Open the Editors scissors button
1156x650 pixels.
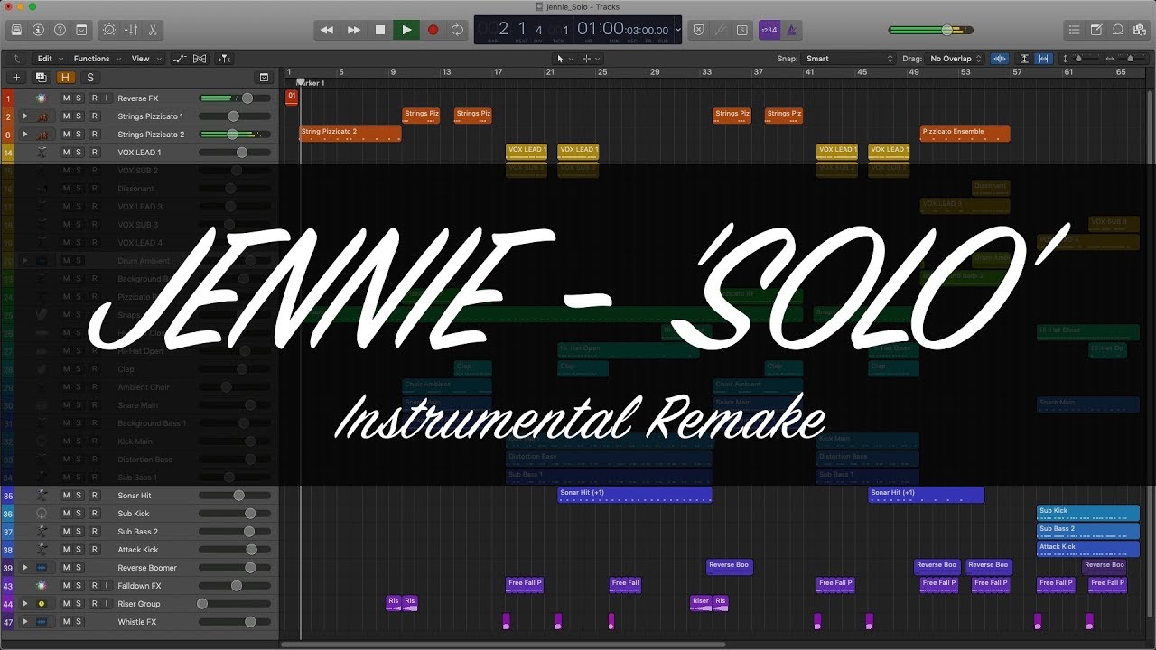(153, 30)
